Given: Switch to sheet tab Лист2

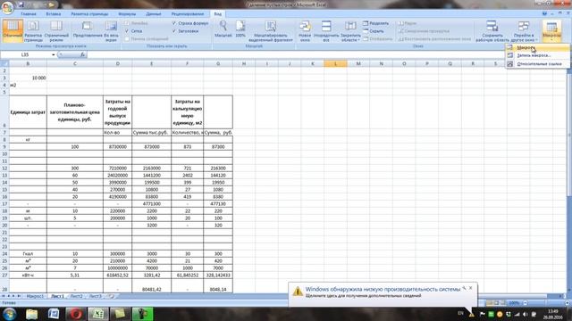Looking at the screenshot, I should tap(76, 296).
